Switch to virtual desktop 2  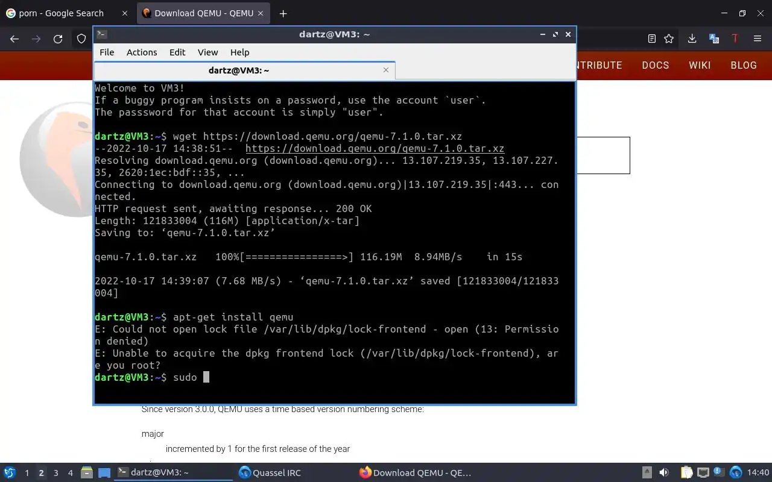coord(41,473)
